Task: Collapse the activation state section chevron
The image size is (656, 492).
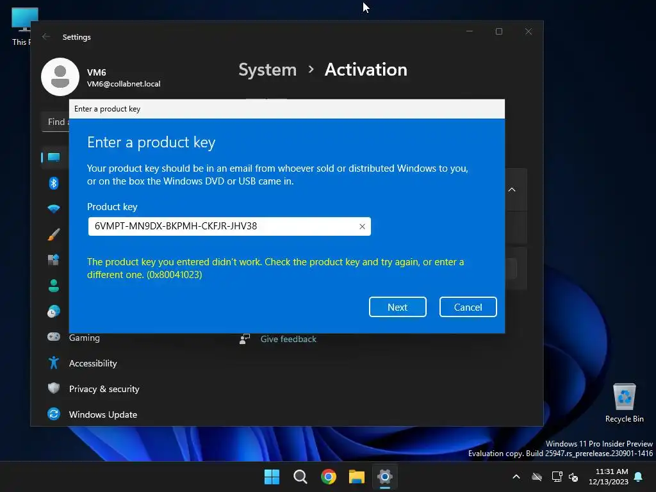Action: click(x=512, y=190)
